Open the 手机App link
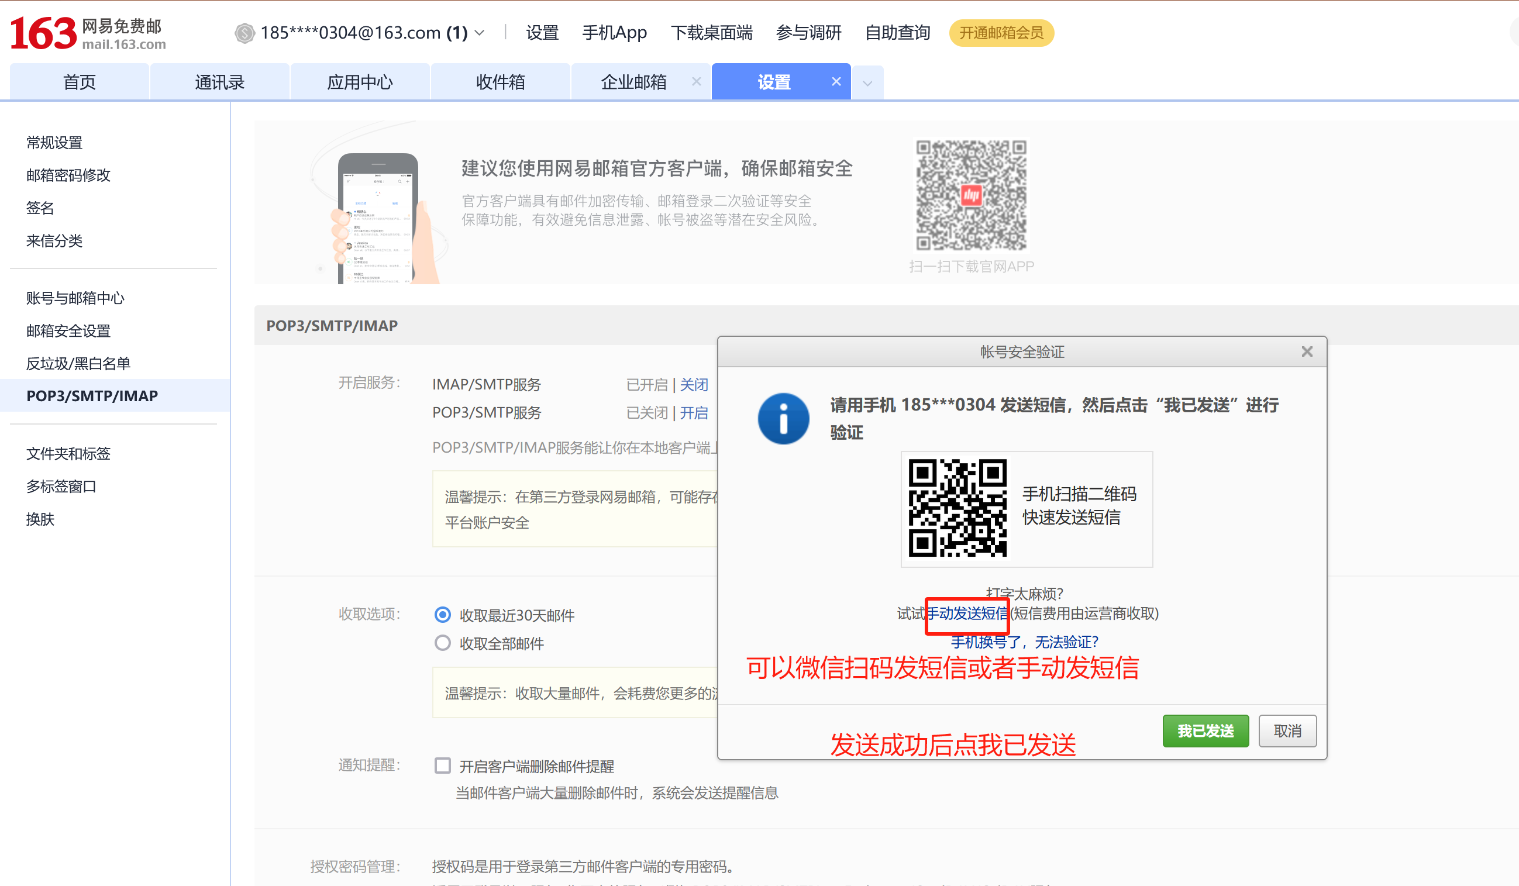The height and width of the screenshot is (886, 1519). [x=614, y=33]
